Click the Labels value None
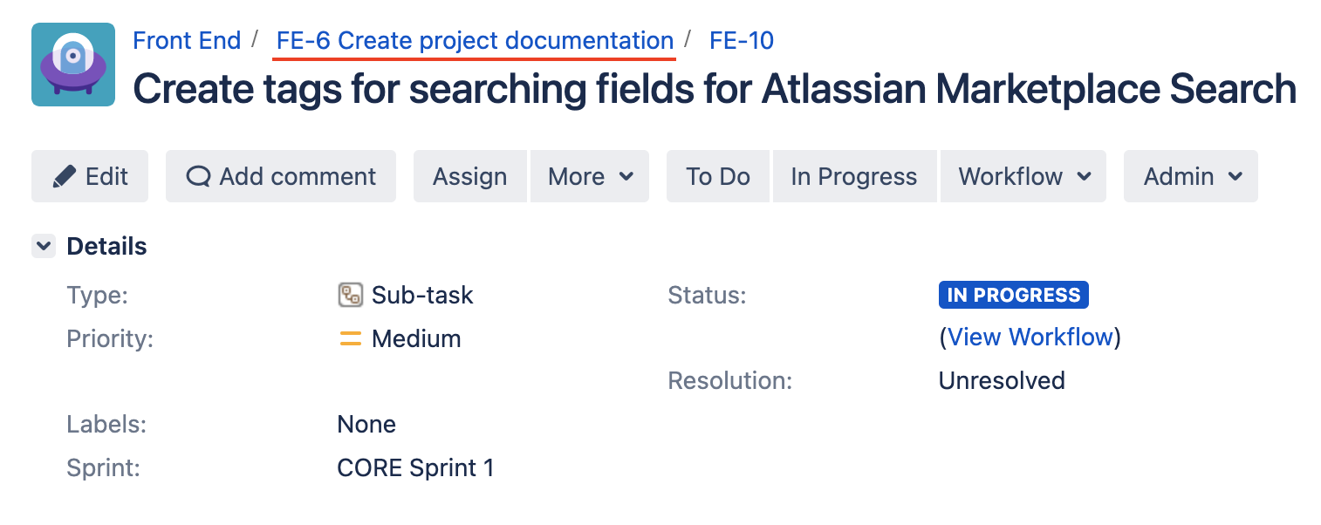The height and width of the screenshot is (525, 1321). coord(366,425)
